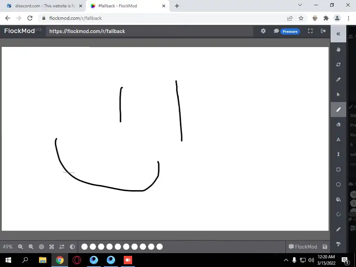356x267 pixels.
Task: Click the swap arrows flip icon
Action: pyautogui.click(x=62, y=247)
